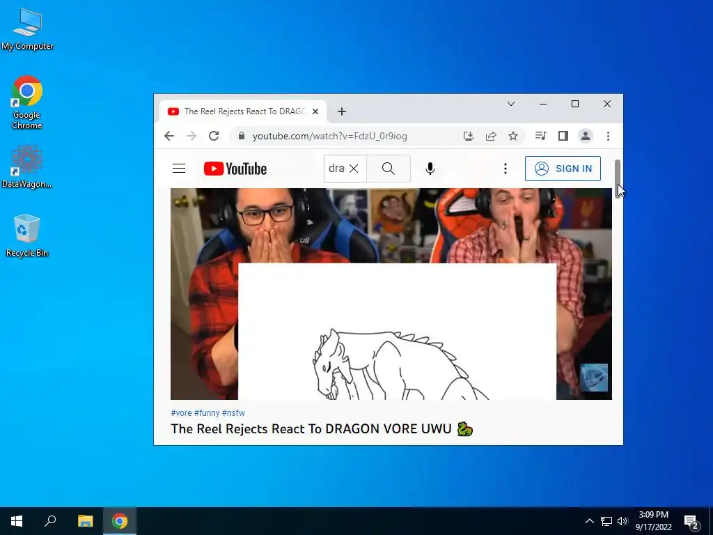Open the volume tray icon
The image size is (713, 535).
[622, 521]
